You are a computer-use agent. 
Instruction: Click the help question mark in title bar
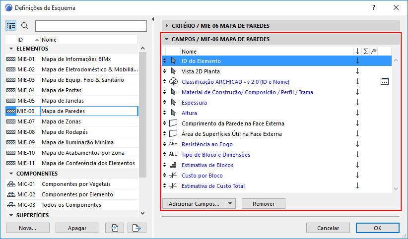[x=374, y=7]
